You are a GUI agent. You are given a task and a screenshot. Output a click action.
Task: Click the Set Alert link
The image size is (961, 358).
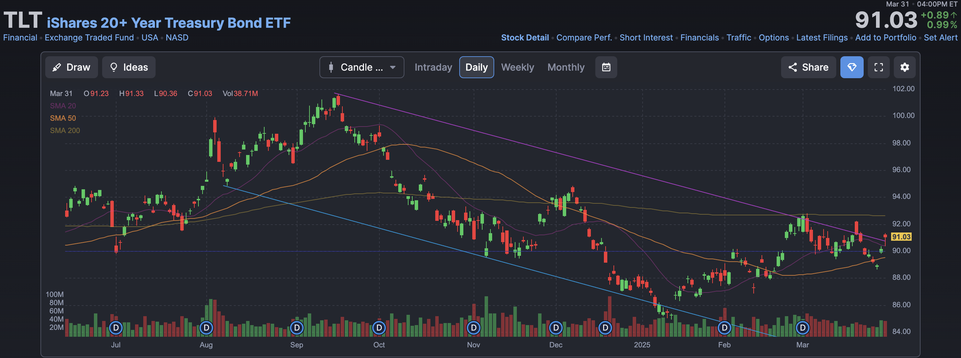click(940, 38)
